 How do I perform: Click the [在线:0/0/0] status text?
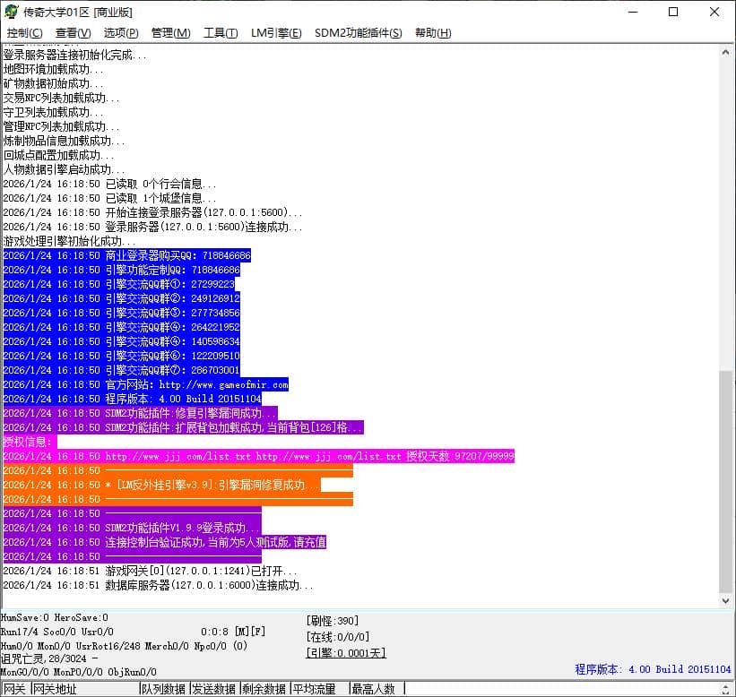pos(337,637)
